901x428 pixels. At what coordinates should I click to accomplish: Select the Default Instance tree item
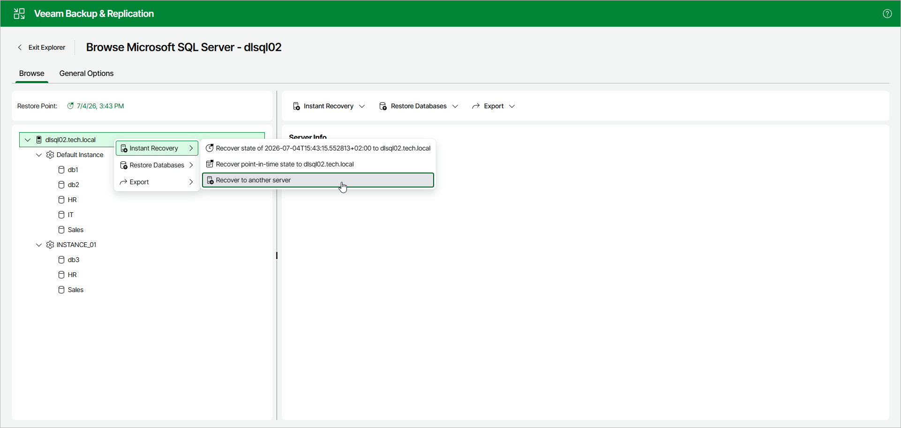[80, 155]
